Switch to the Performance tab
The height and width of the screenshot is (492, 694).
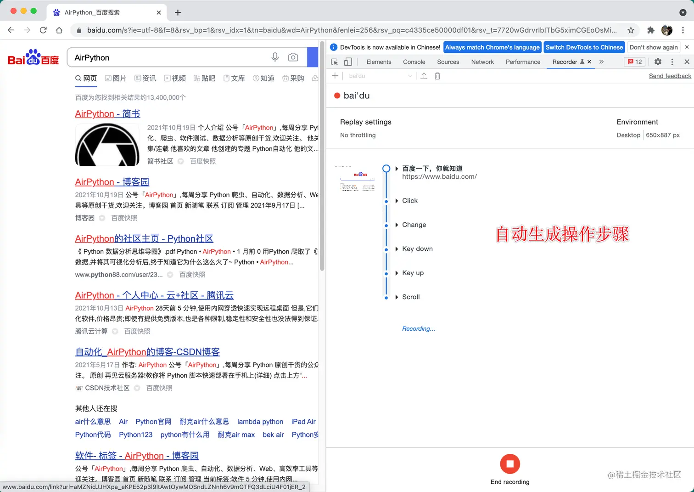pos(523,62)
